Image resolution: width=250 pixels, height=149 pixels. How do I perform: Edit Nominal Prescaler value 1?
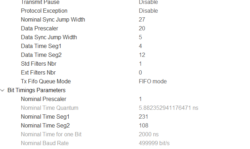point(141,99)
